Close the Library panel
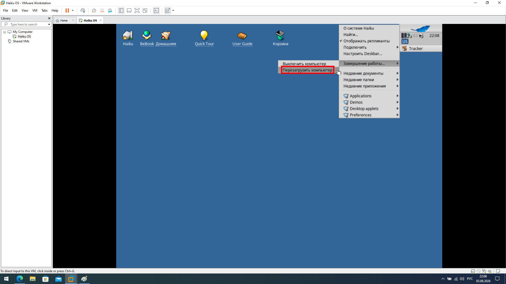Viewport: 506px width, 284px height. (x=49, y=18)
